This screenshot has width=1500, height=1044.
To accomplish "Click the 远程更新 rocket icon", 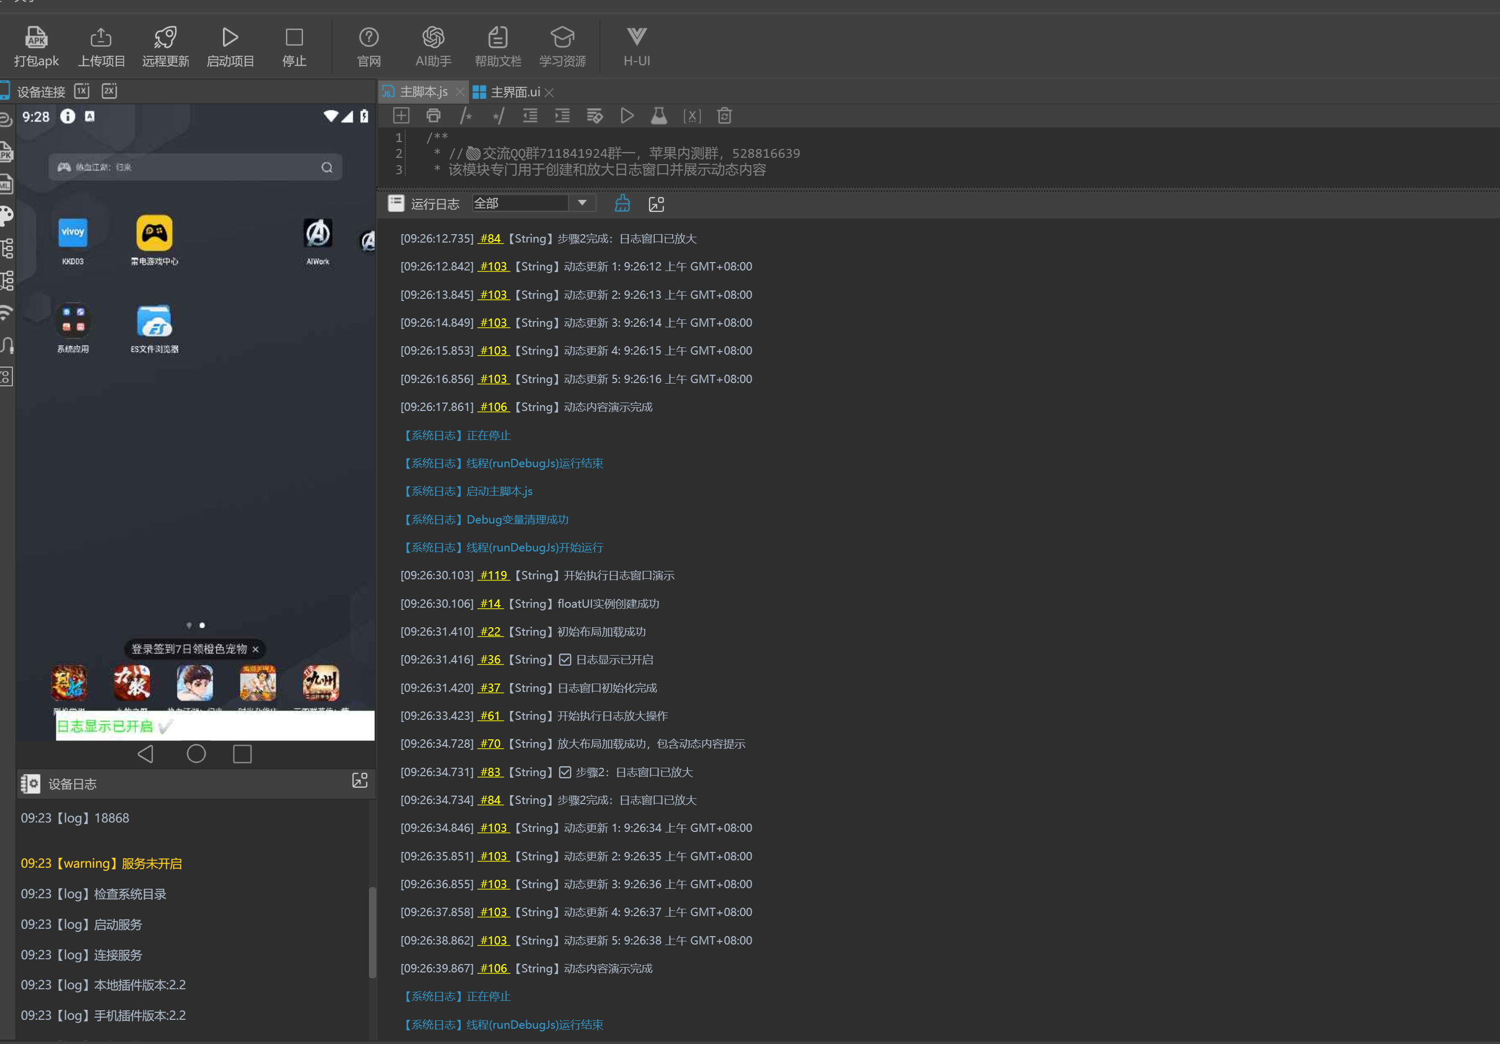I will [x=165, y=38].
